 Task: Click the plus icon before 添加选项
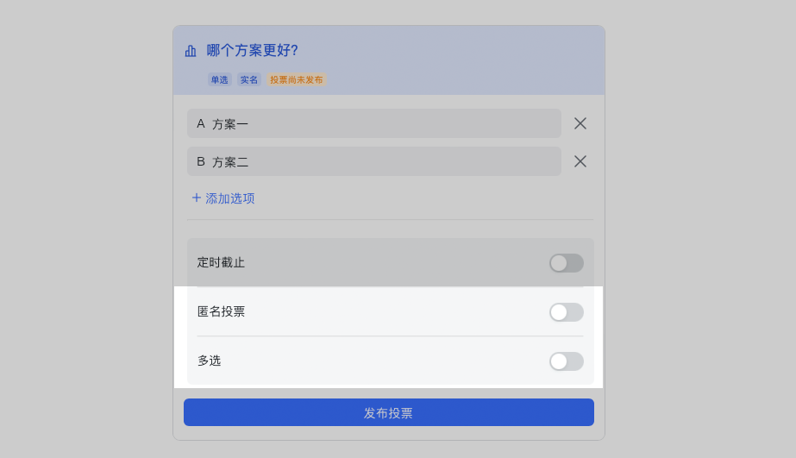(x=197, y=198)
